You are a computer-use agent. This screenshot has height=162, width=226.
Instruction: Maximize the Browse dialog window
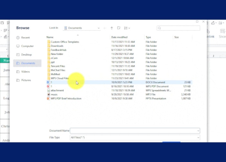click(x=197, y=22)
